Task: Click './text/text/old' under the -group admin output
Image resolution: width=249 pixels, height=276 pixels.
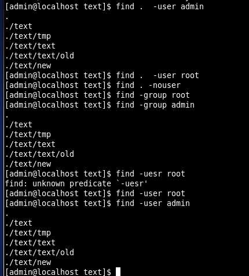Action: tap(39, 154)
